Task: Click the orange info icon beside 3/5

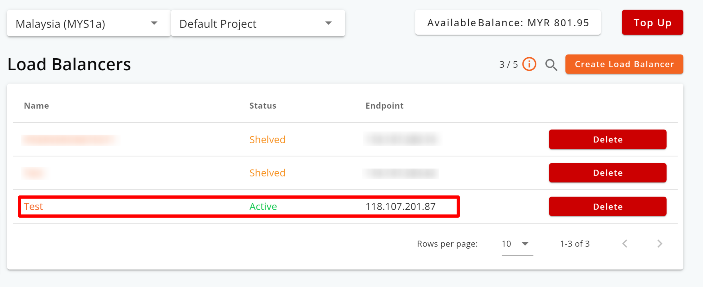Action: coord(529,64)
